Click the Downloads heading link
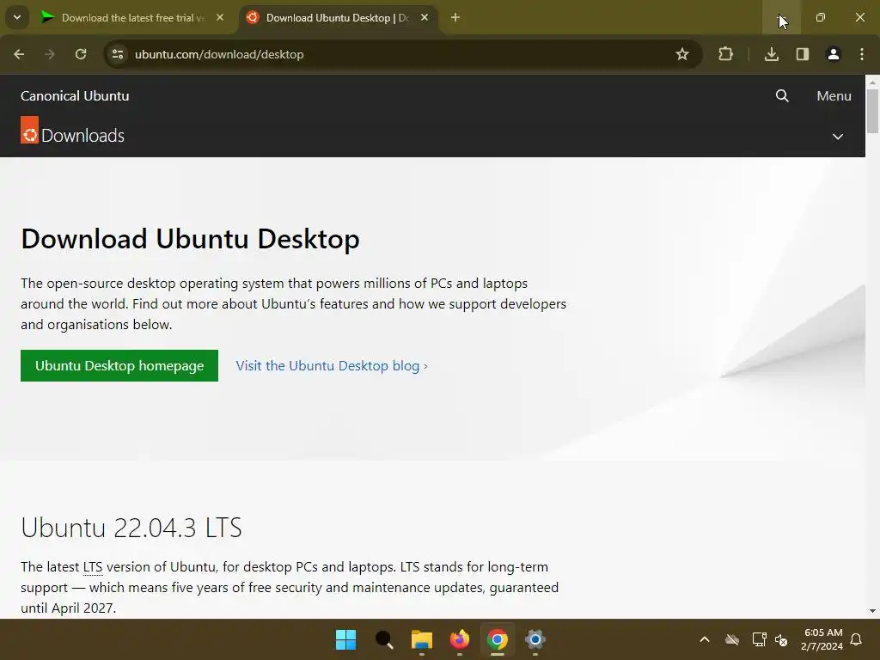880x660 pixels. click(x=83, y=135)
